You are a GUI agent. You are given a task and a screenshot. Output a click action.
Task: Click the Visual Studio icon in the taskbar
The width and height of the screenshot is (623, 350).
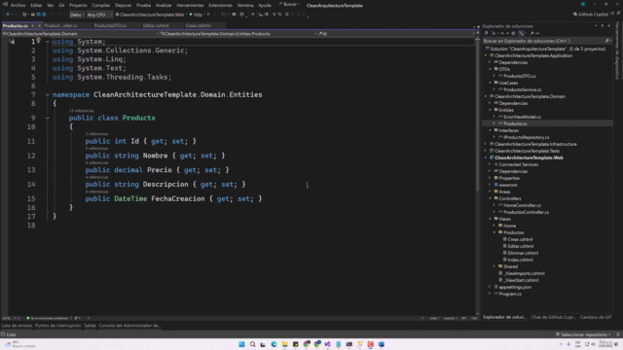pyautogui.click(x=327, y=344)
